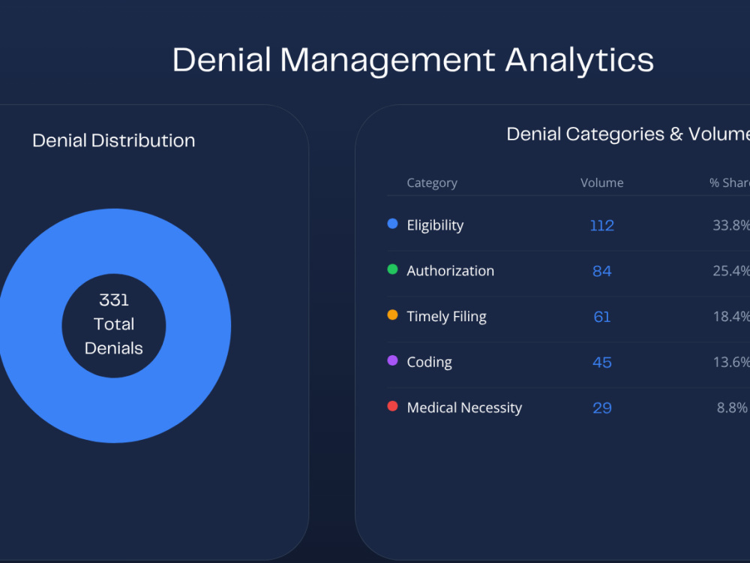Select the Eligibility category label
The image size is (750, 563).
pos(435,225)
